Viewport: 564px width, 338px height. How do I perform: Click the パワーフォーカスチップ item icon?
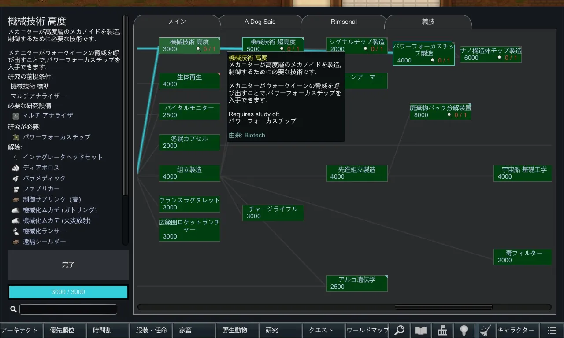[x=16, y=137]
